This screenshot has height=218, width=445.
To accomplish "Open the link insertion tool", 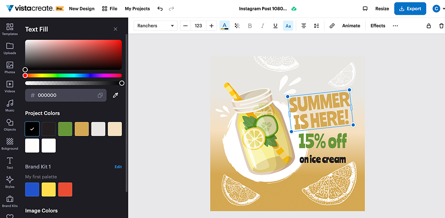I will click(x=332, y=26).
